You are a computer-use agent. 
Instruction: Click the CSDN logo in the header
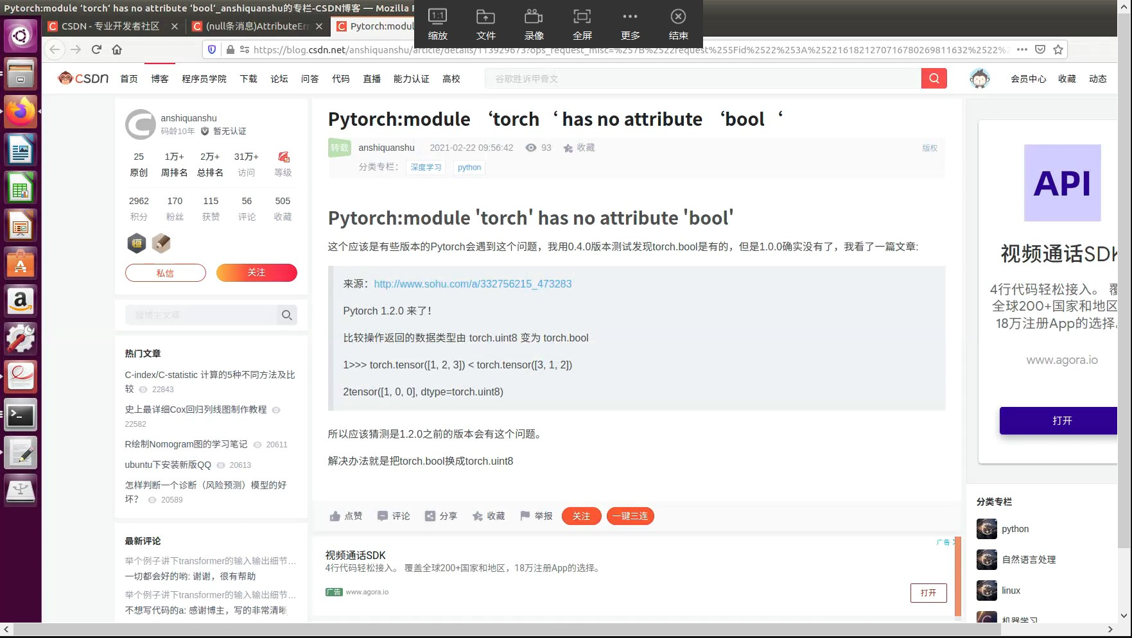82,78
